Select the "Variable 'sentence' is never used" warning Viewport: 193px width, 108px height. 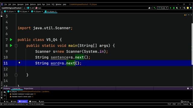click(x=23, y=94)
